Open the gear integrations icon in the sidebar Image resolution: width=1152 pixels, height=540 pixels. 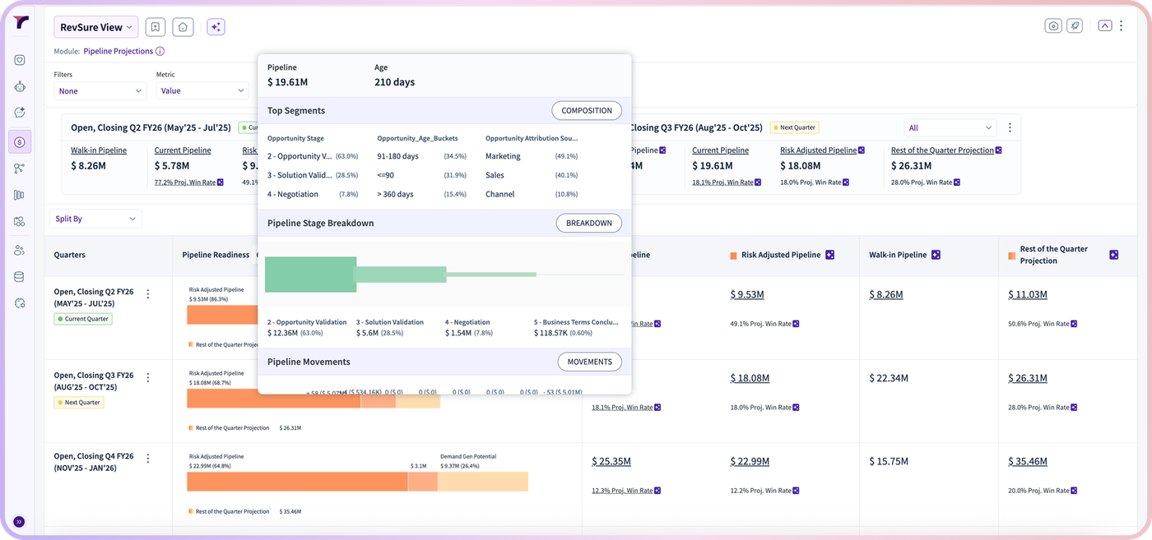coord(20,303)
